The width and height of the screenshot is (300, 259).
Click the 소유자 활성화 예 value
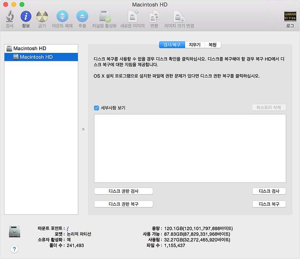[69, 240]
